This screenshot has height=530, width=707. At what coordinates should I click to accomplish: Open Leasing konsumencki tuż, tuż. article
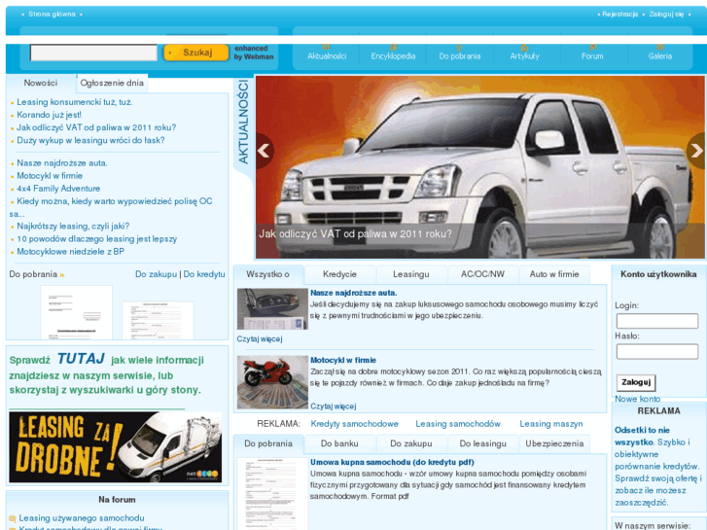75,102
